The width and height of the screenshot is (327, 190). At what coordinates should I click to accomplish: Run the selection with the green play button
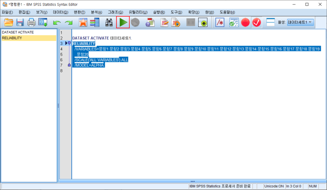pos(123,22)
